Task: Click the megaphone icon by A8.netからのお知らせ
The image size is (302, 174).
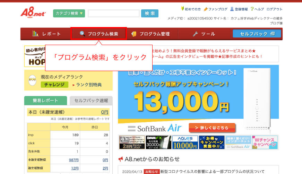Action: 121,159
